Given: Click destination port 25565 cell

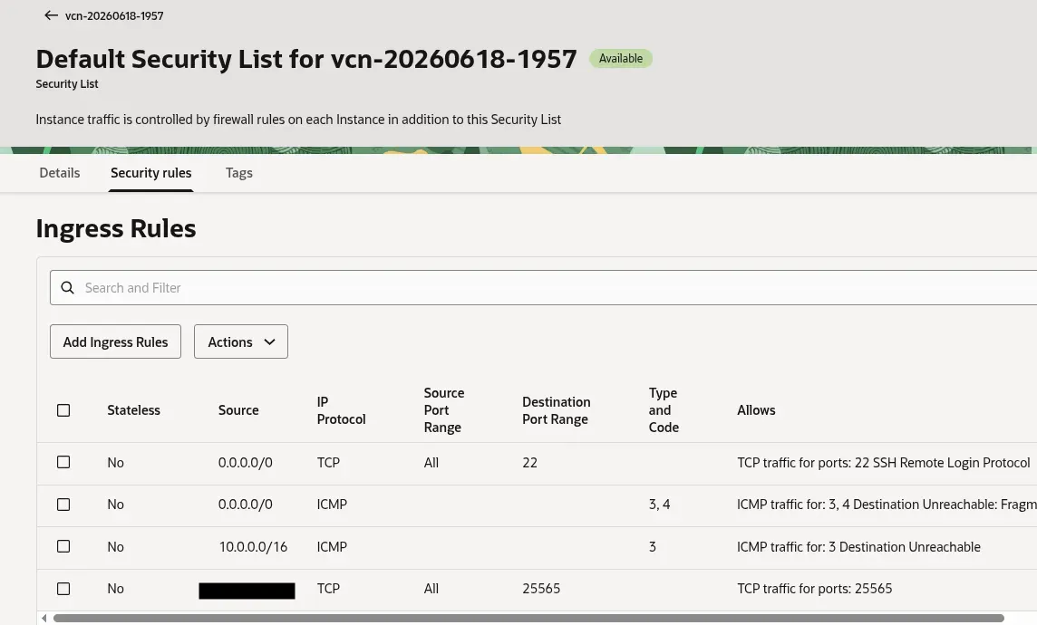Looking at the screenshot, I should pos(541,588).
